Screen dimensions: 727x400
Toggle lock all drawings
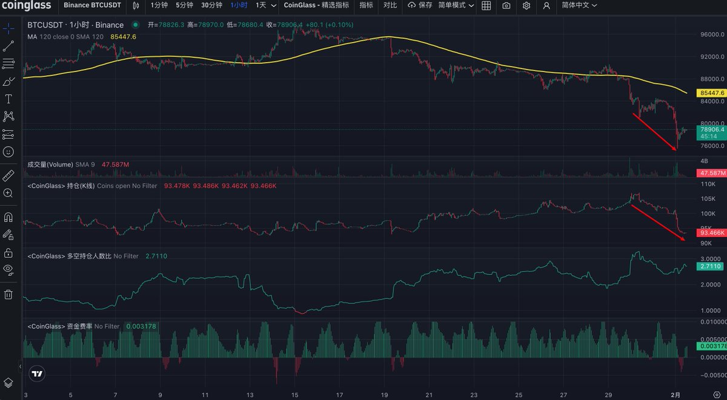coord(8,252)
